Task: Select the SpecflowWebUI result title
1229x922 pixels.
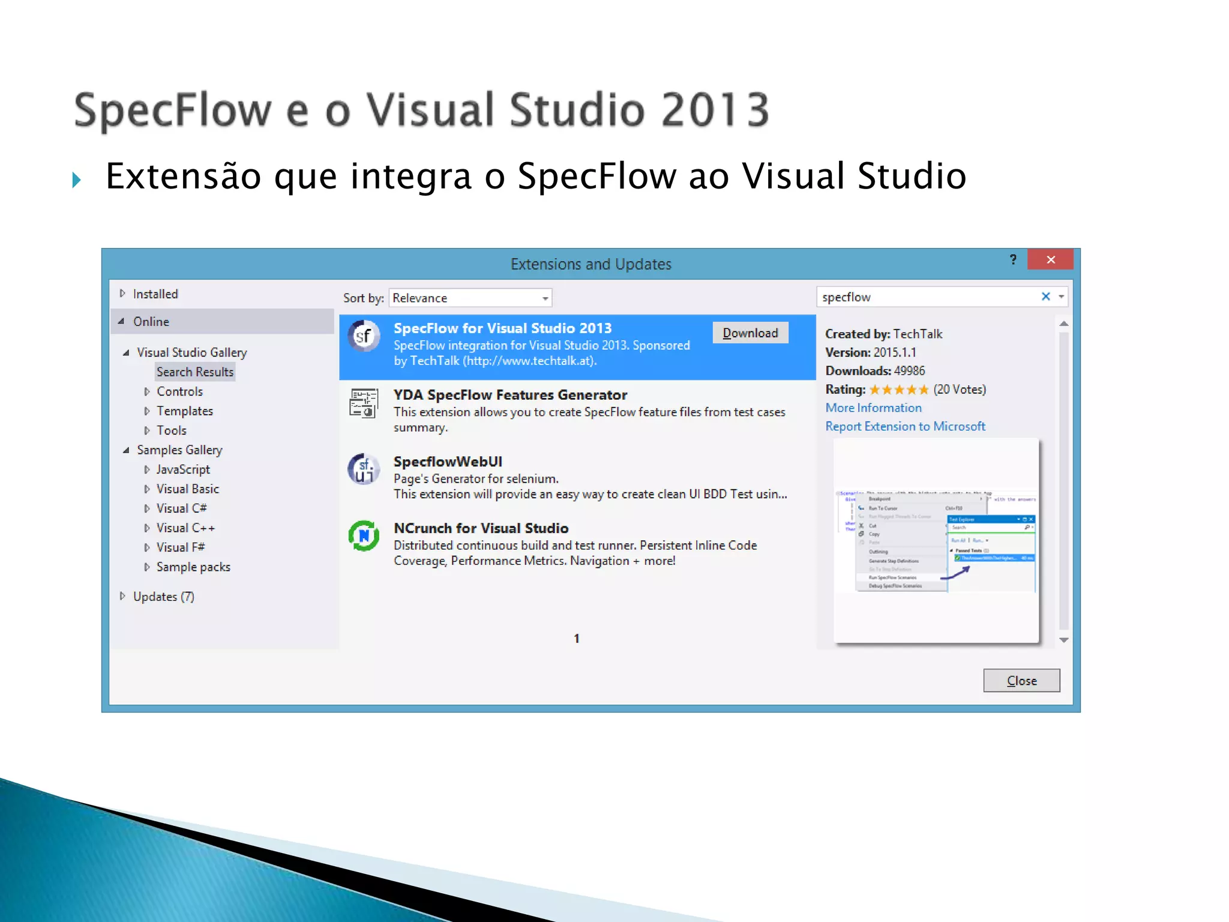Action: pos(448,462)
